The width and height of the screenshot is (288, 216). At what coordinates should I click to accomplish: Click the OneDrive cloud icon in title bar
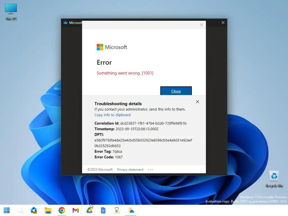point(65,22)
